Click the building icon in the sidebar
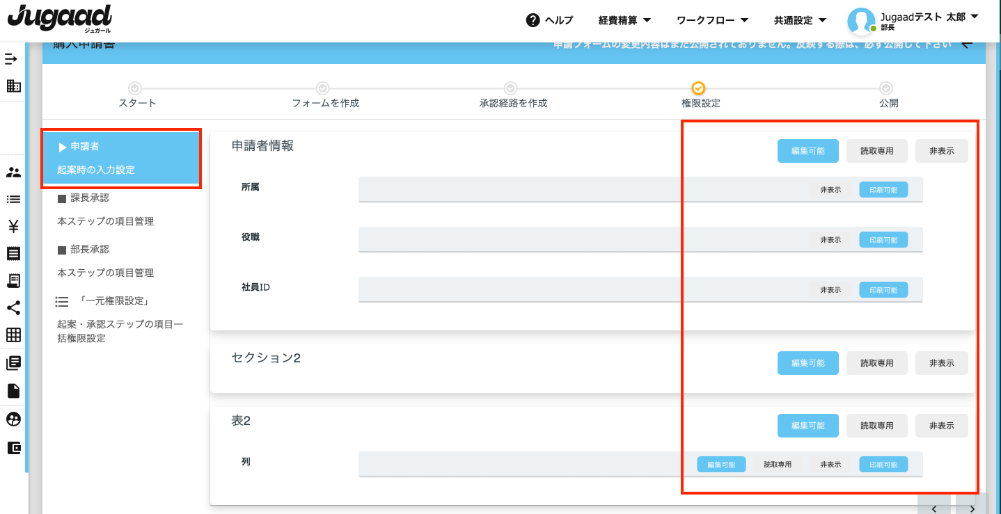 13,86
